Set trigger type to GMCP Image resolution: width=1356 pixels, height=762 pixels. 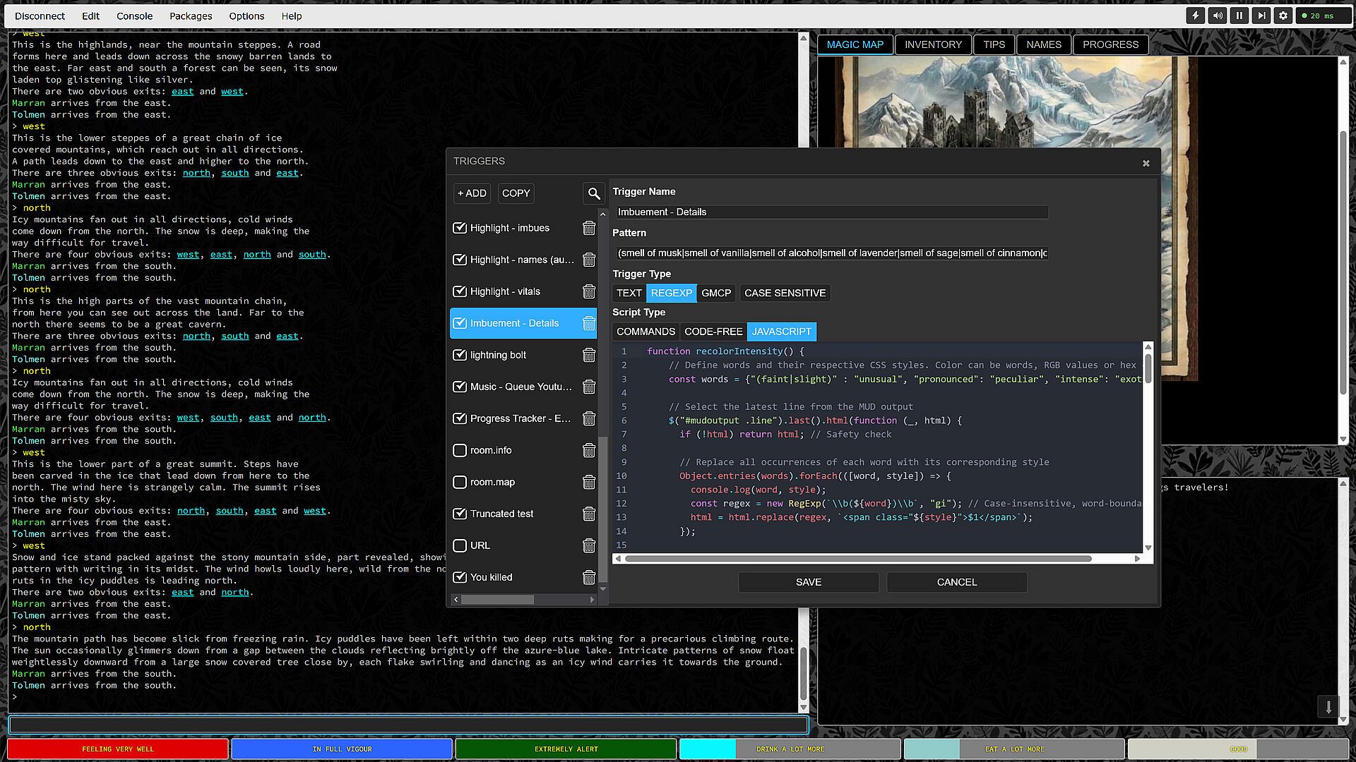715,293
